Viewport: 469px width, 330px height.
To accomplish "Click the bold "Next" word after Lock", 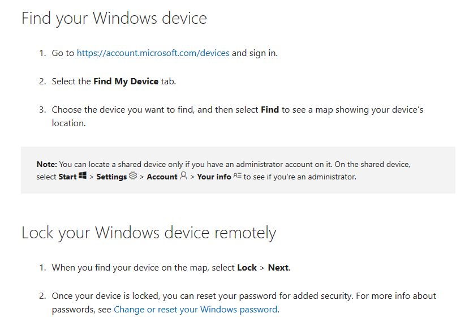I will pyautogui.click(x=278, y=268).
